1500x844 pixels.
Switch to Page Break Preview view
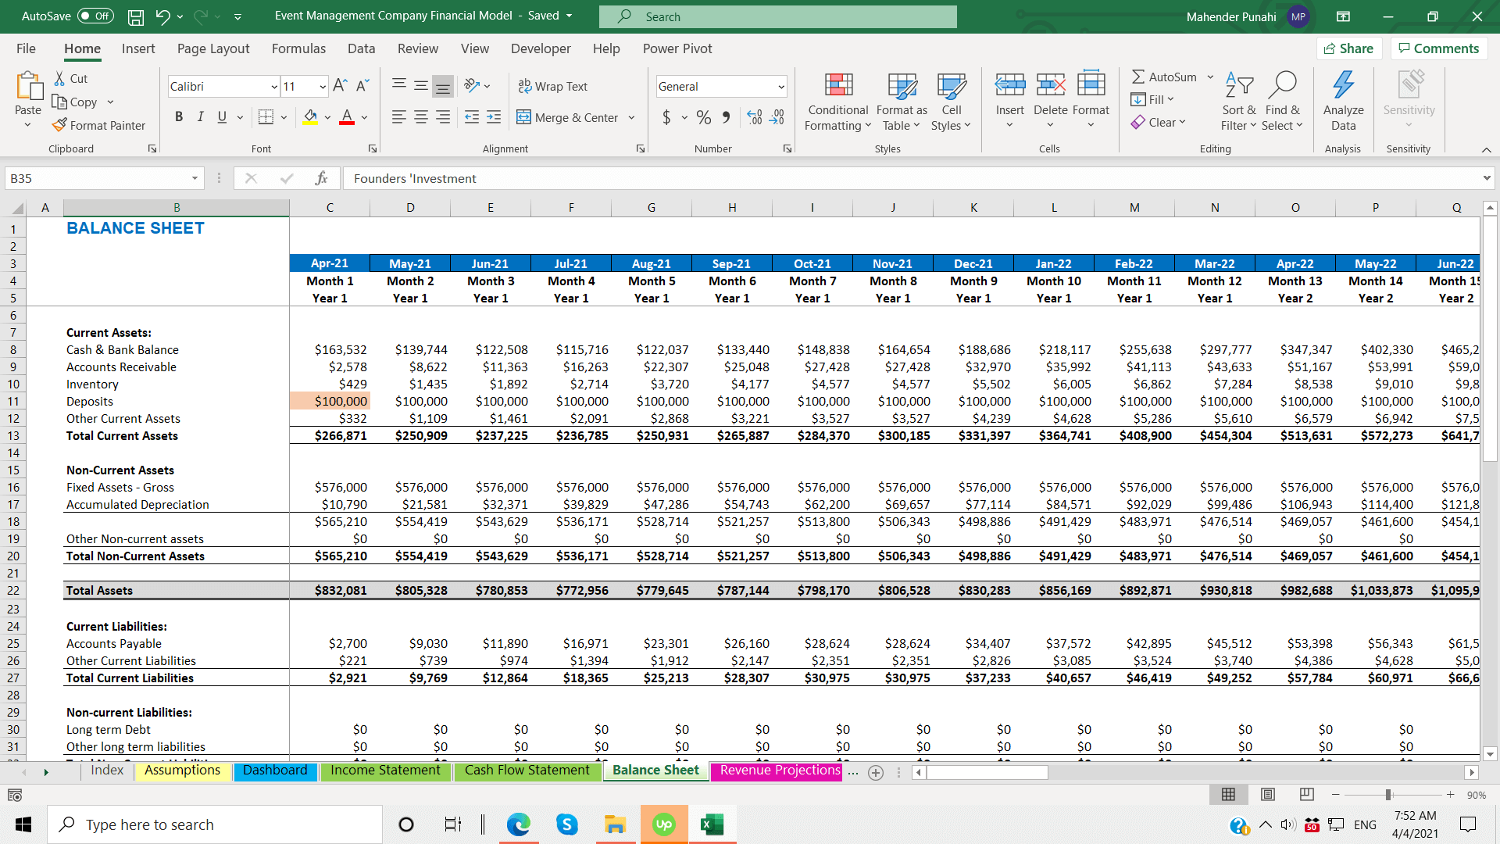[1306, 794]
